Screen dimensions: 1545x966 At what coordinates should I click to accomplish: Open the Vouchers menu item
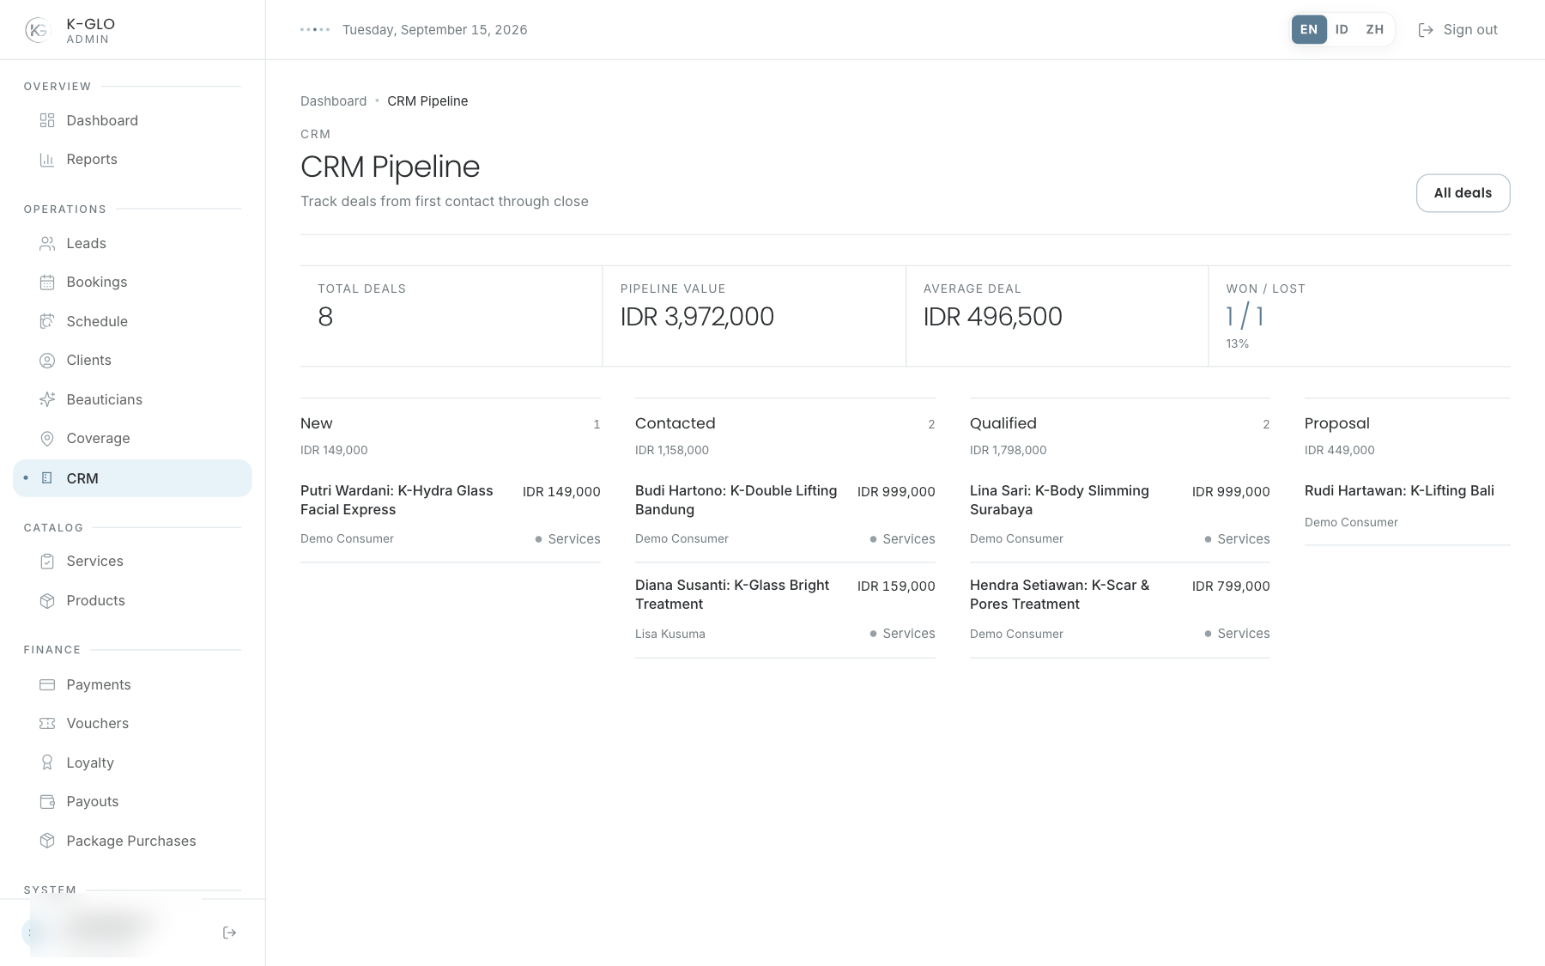tap(132, 724)
